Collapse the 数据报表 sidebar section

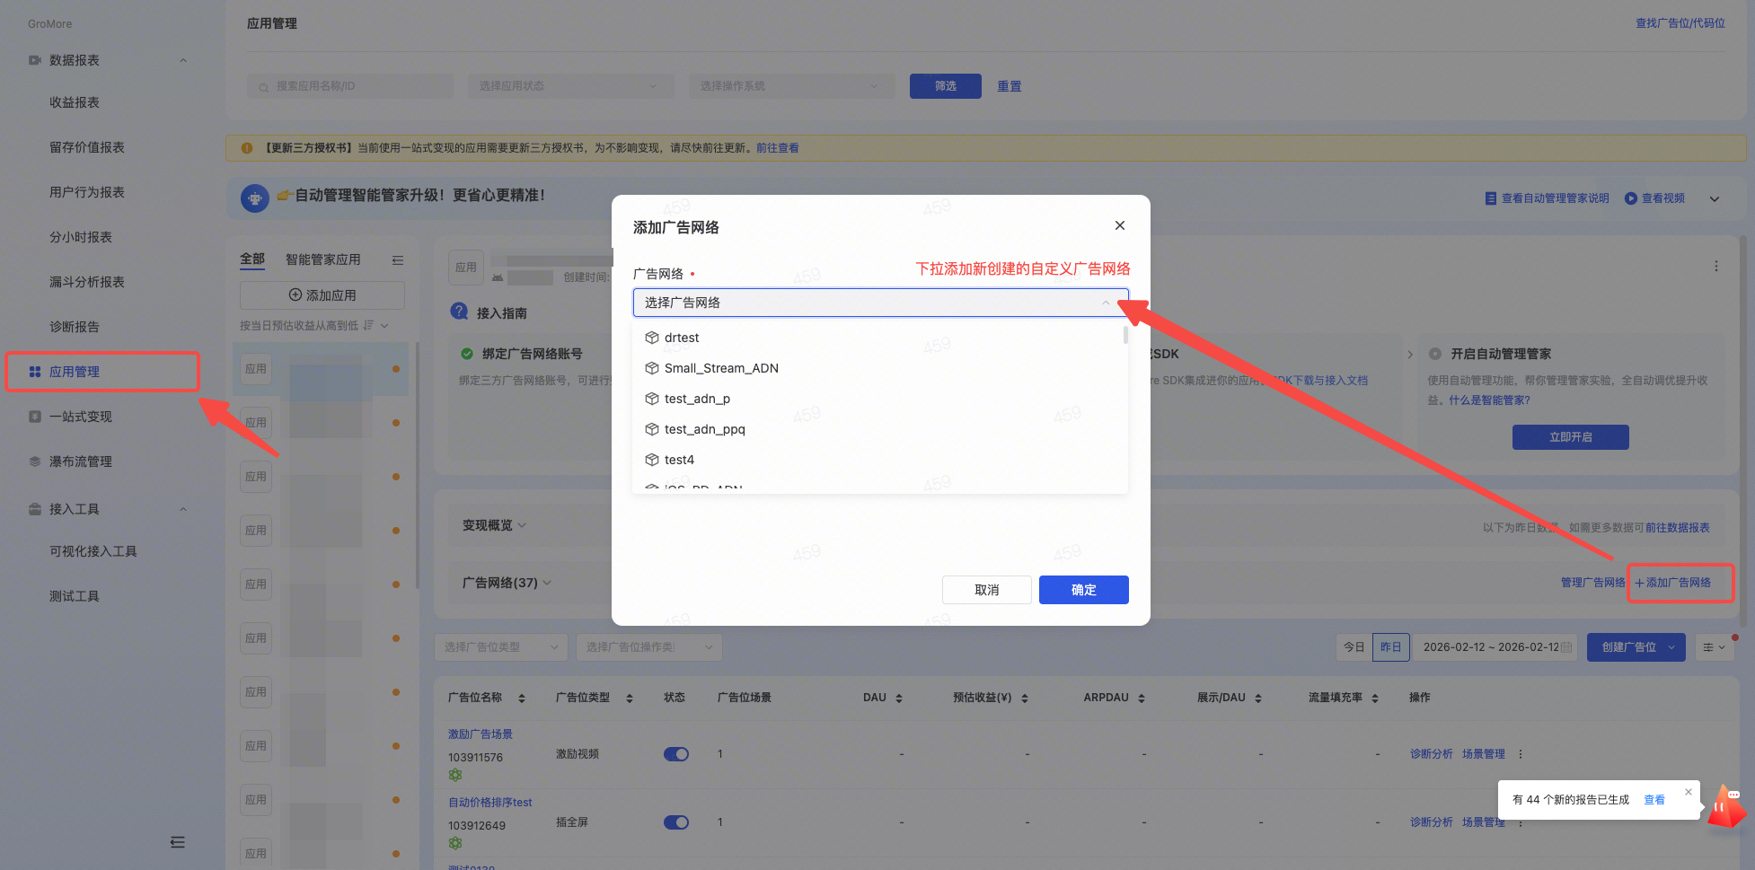tap(183, 60)
